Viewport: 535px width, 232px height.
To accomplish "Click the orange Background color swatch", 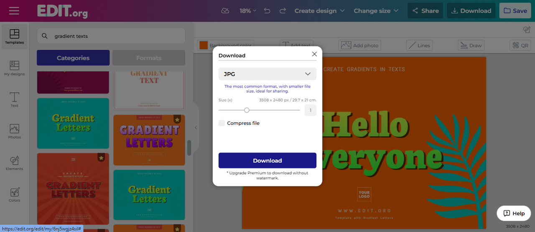I will [204, 45].
